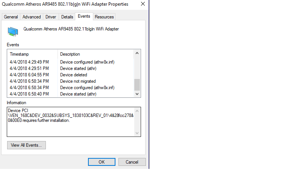Switch to the General tab

pos(11,17)
